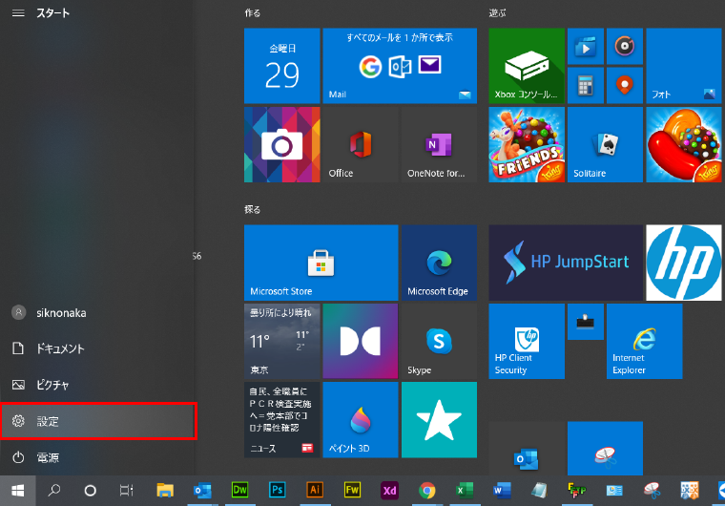Open the Mail tile

[x=400, y=66]
